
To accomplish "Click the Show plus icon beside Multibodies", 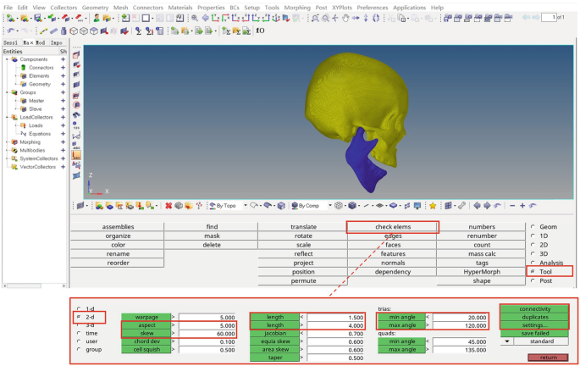I will point(63,151).
